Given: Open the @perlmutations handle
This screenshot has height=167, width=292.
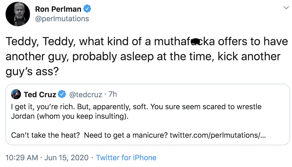Looking at the screenshot, I should (x=62, y=19).
